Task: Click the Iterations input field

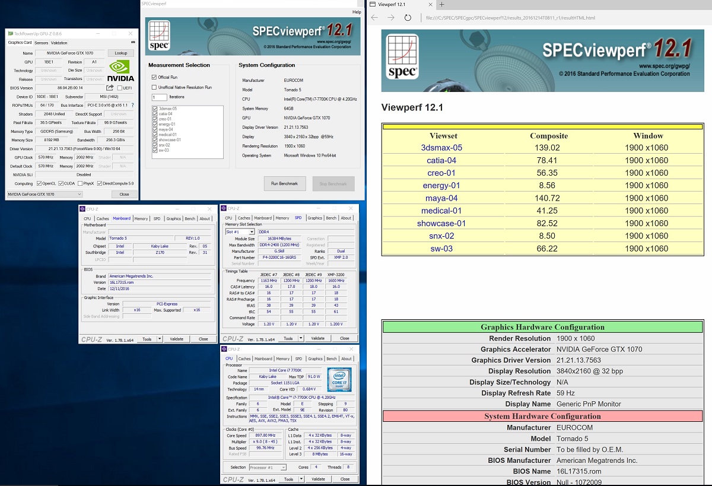Action: coord(159,97)
